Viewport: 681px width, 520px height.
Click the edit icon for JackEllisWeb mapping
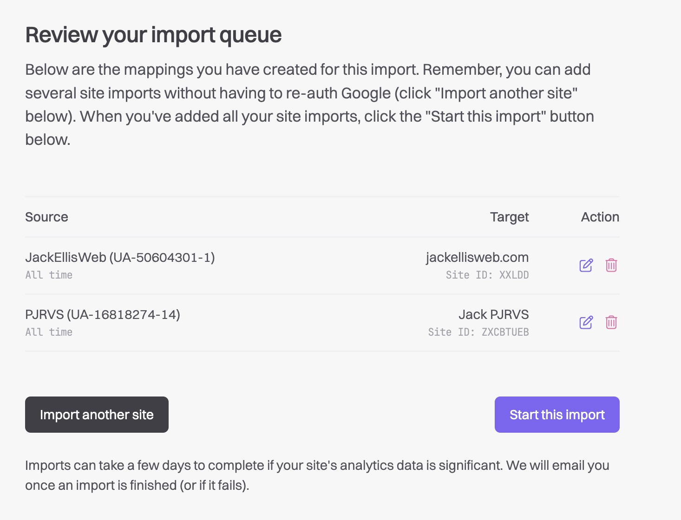tap(586, 265)
